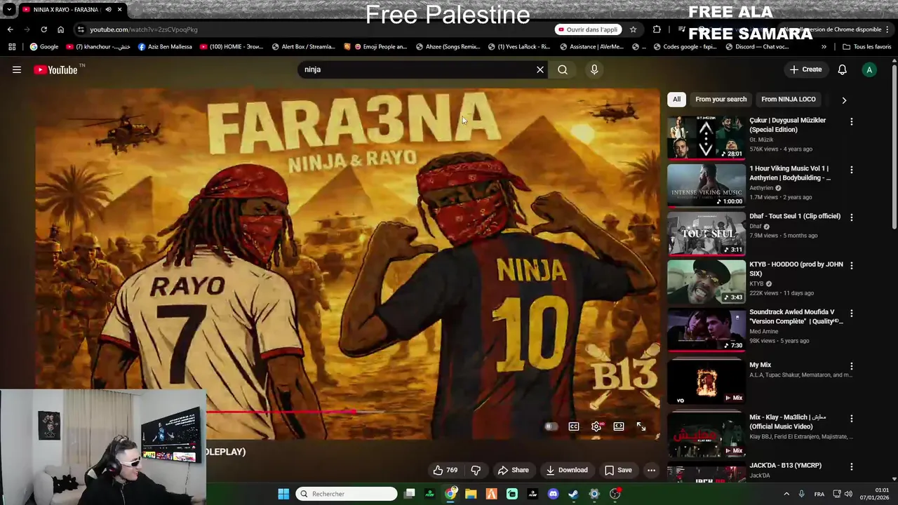Open the Google bookmark
This screenshot has height=505, width=898.
pyautogui.click(x=44, y=47)
